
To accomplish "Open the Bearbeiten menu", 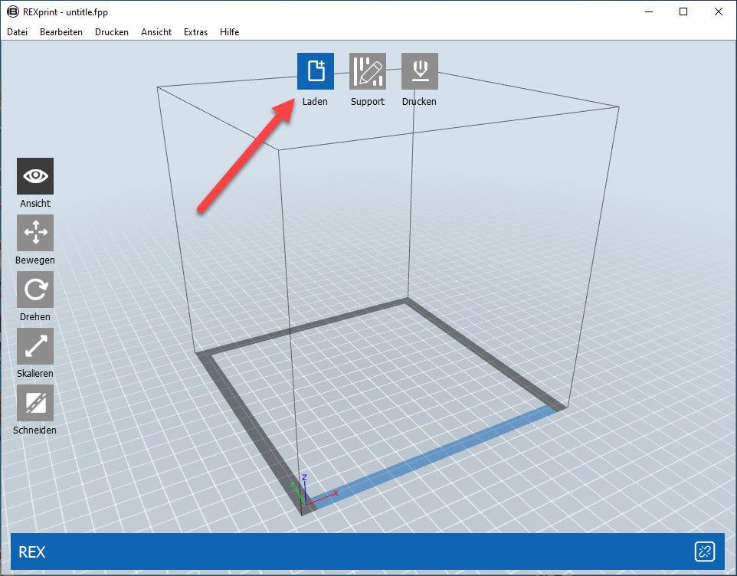I will point(61,32).
